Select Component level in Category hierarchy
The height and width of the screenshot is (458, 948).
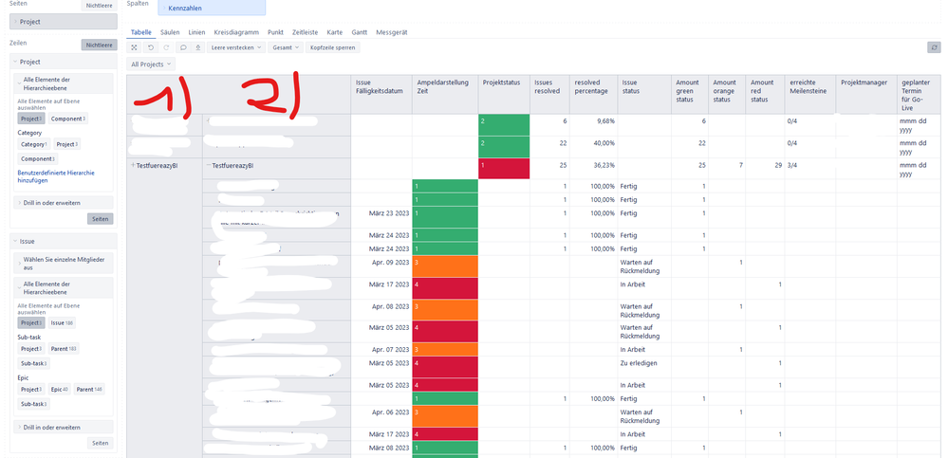tap(37, 159)
